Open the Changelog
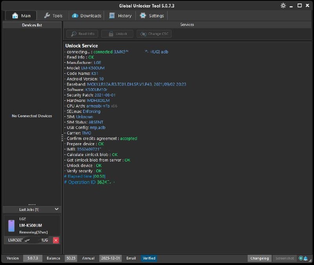 [x=259, y=258]
